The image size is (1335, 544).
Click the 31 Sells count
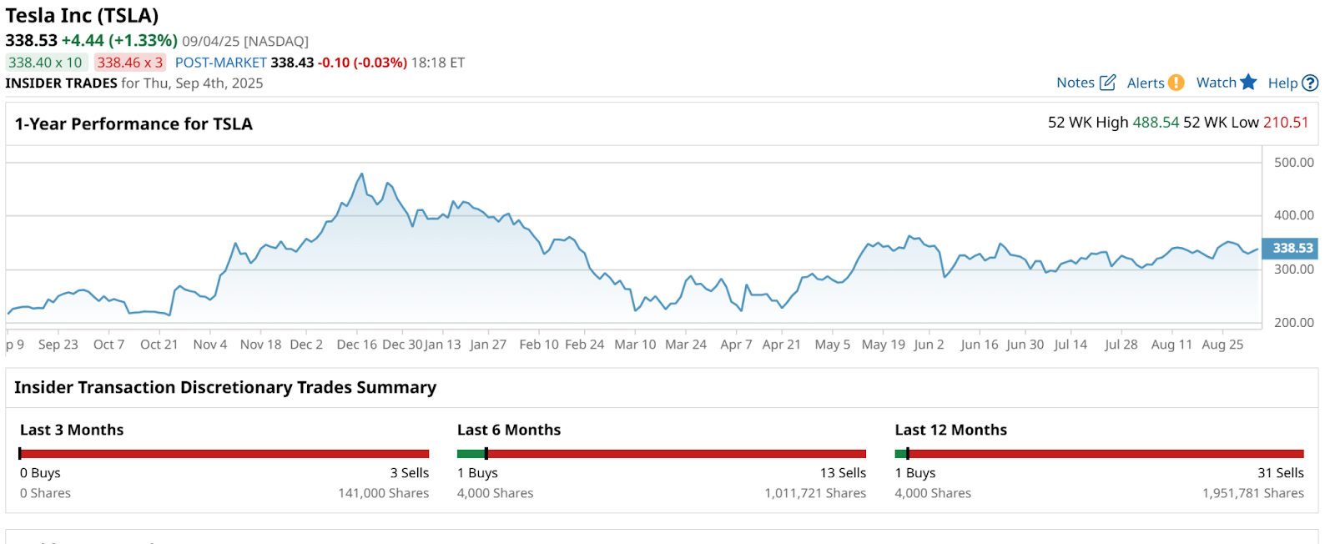click(x=1281, y=473)
